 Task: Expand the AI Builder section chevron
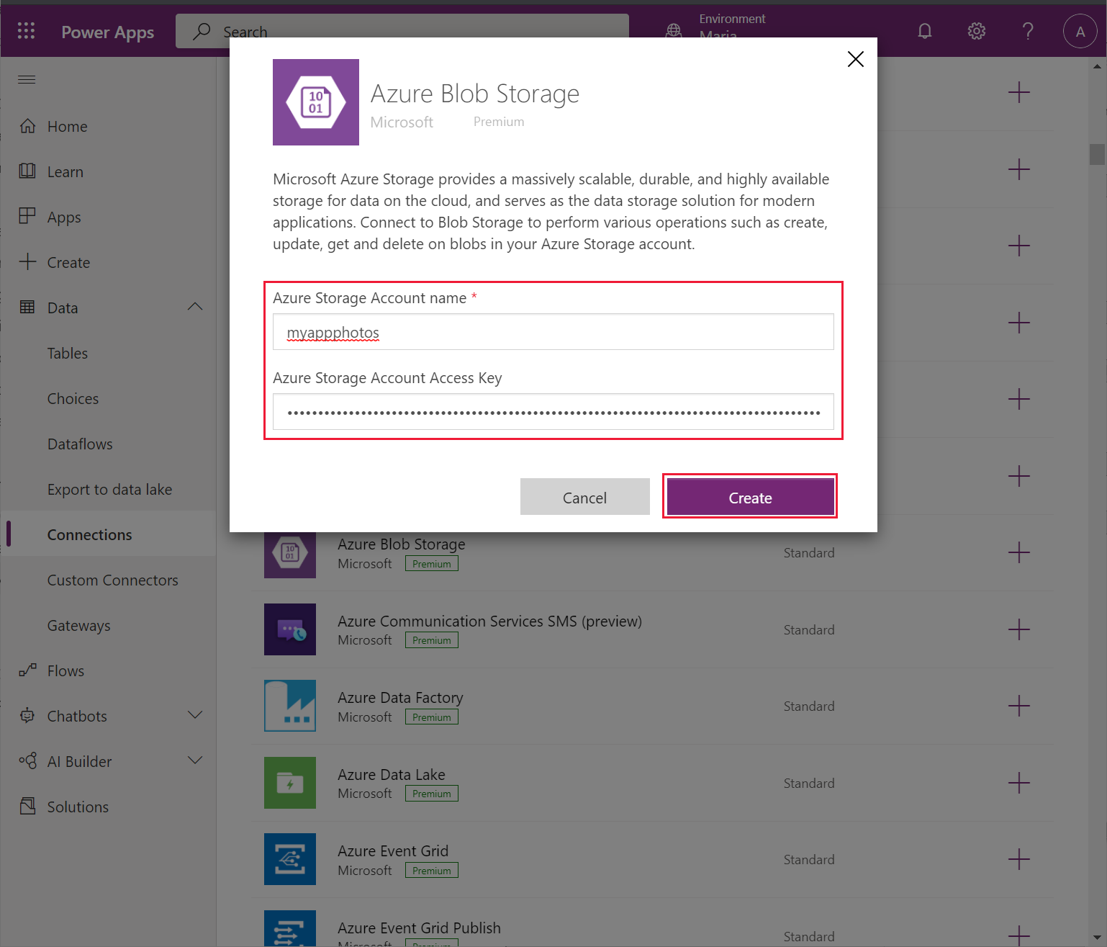[195, 761]
